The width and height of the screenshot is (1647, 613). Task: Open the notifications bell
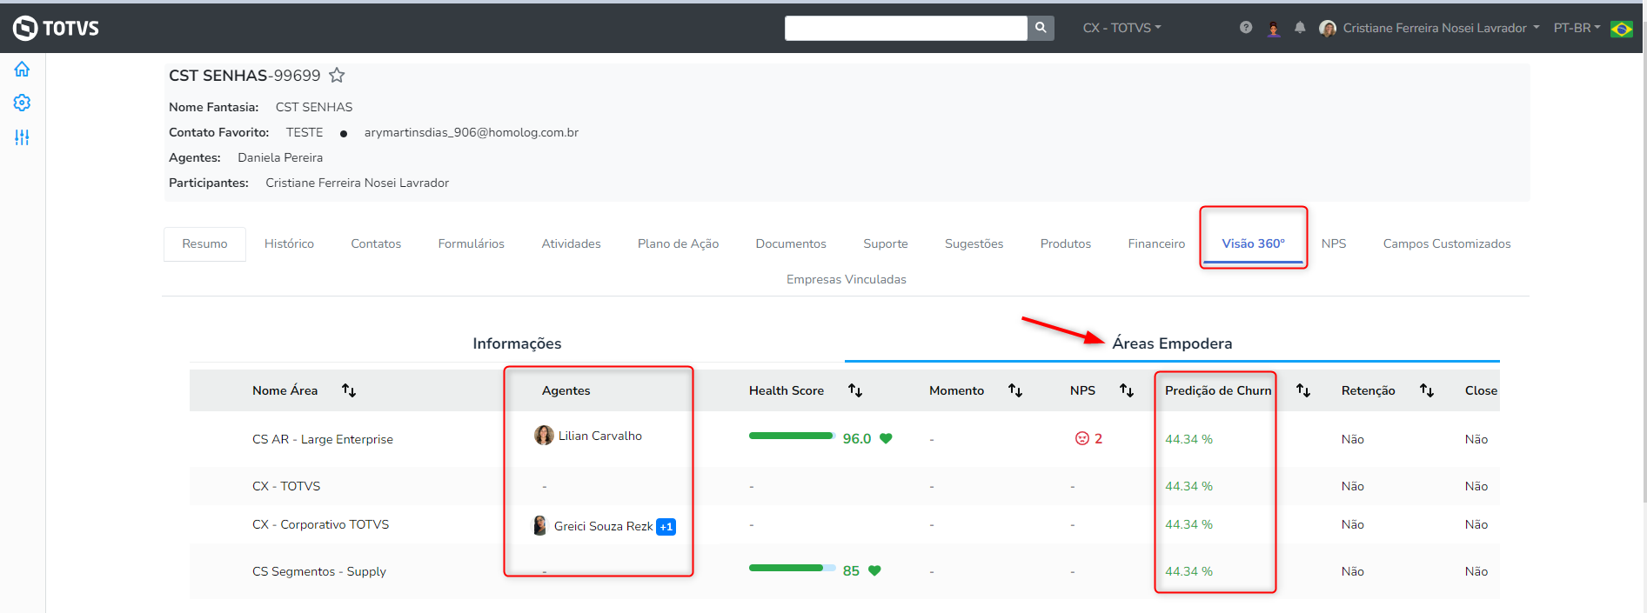click(x=1300, y=28)
